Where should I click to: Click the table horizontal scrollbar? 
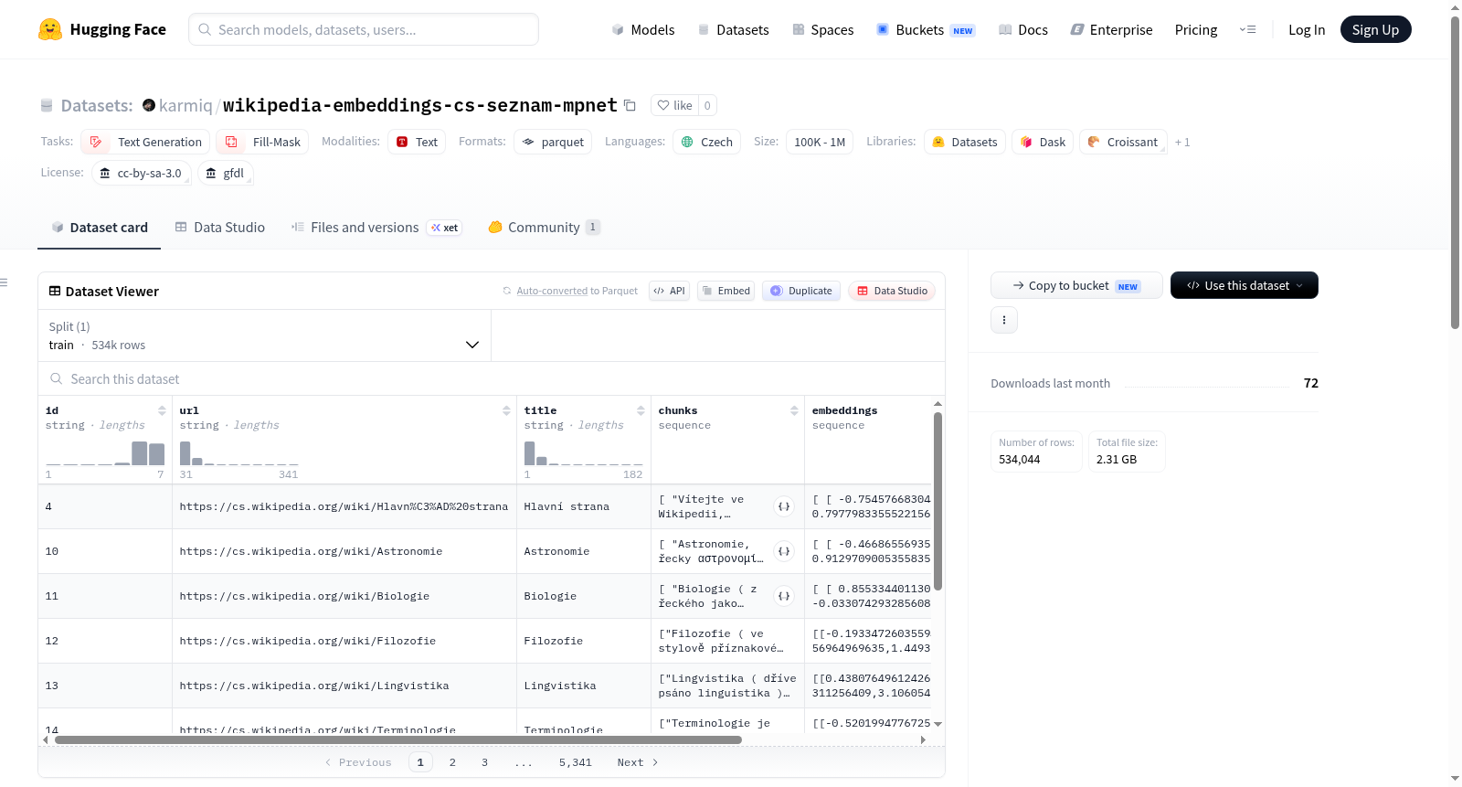pyautogui.click(x=398, y=739)
